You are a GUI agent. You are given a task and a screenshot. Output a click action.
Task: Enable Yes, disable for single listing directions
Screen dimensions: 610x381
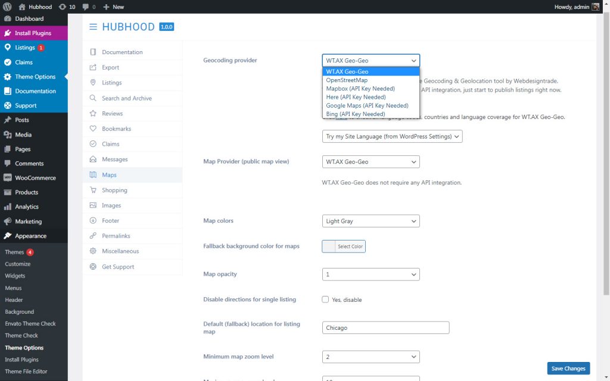coord(325,299)
